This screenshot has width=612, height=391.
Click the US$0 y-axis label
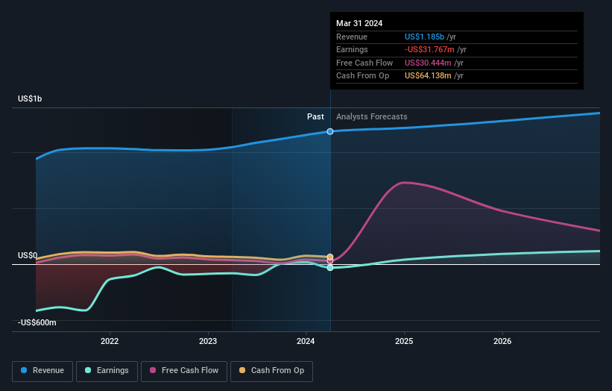coord(28,255)
